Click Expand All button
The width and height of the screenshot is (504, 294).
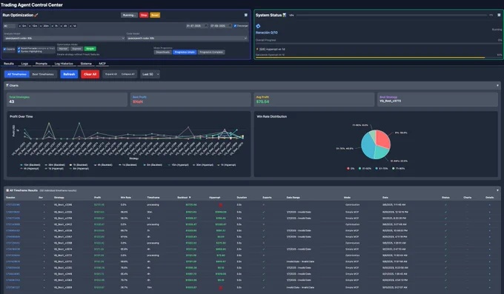click(x=111, y=74)
